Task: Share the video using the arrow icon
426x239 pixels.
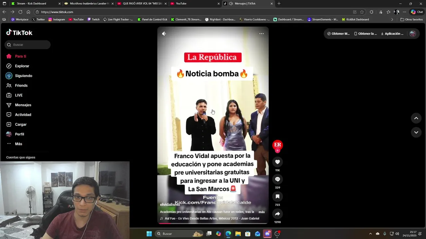Action: tap(278, 214)
